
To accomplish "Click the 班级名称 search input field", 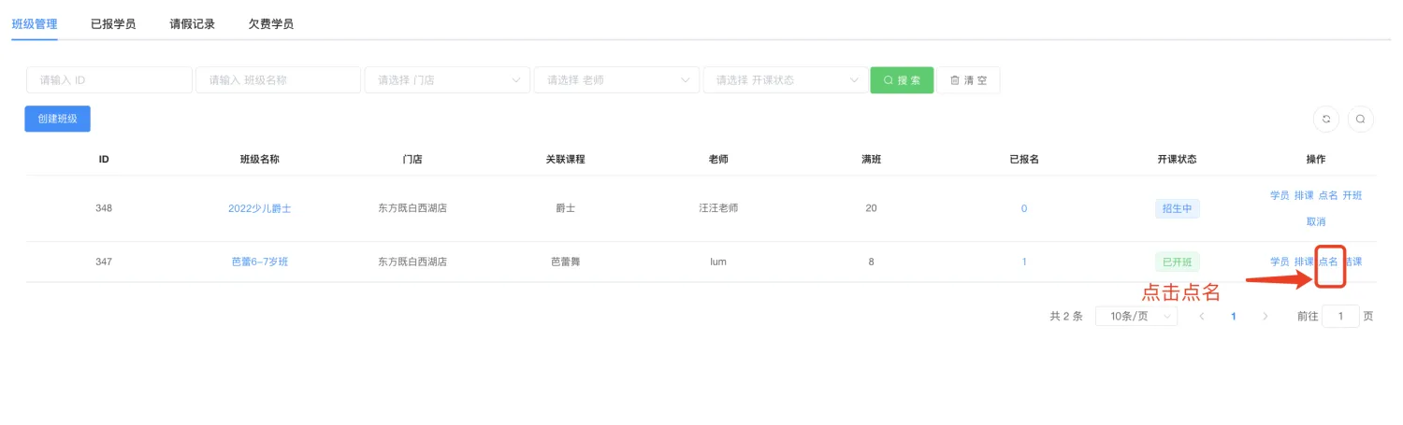I will click(278, 80).
